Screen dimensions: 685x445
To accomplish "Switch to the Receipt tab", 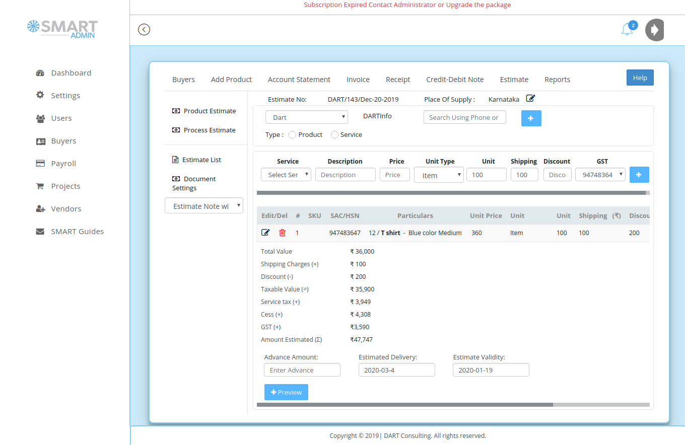I will (398, 80).
